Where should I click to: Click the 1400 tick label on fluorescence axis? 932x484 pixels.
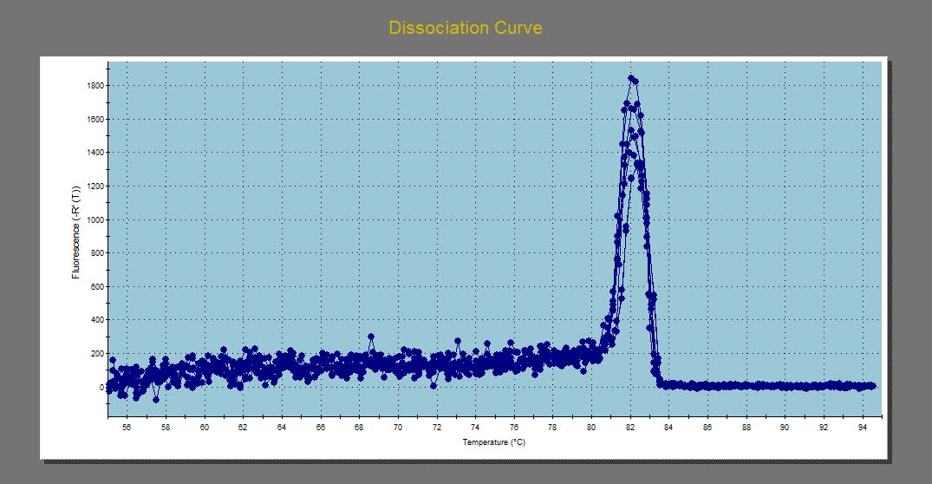pos(94,153)
